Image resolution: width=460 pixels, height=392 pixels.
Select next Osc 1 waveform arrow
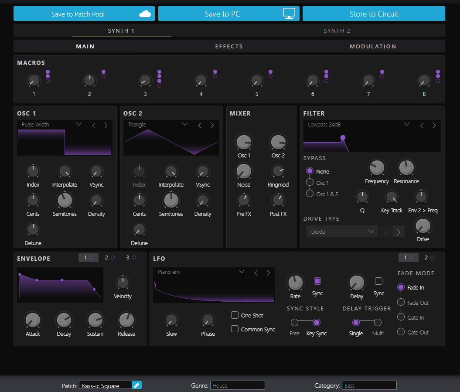pyautogui.click(x=106, y=126)
